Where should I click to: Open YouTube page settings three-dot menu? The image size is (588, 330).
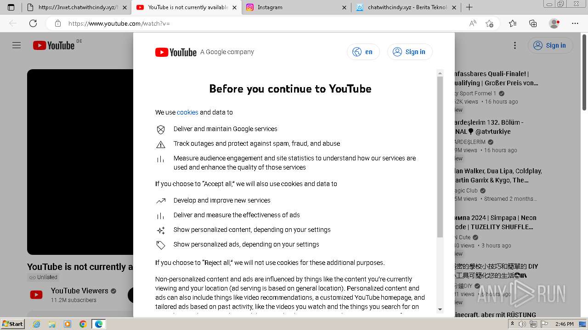515,45
